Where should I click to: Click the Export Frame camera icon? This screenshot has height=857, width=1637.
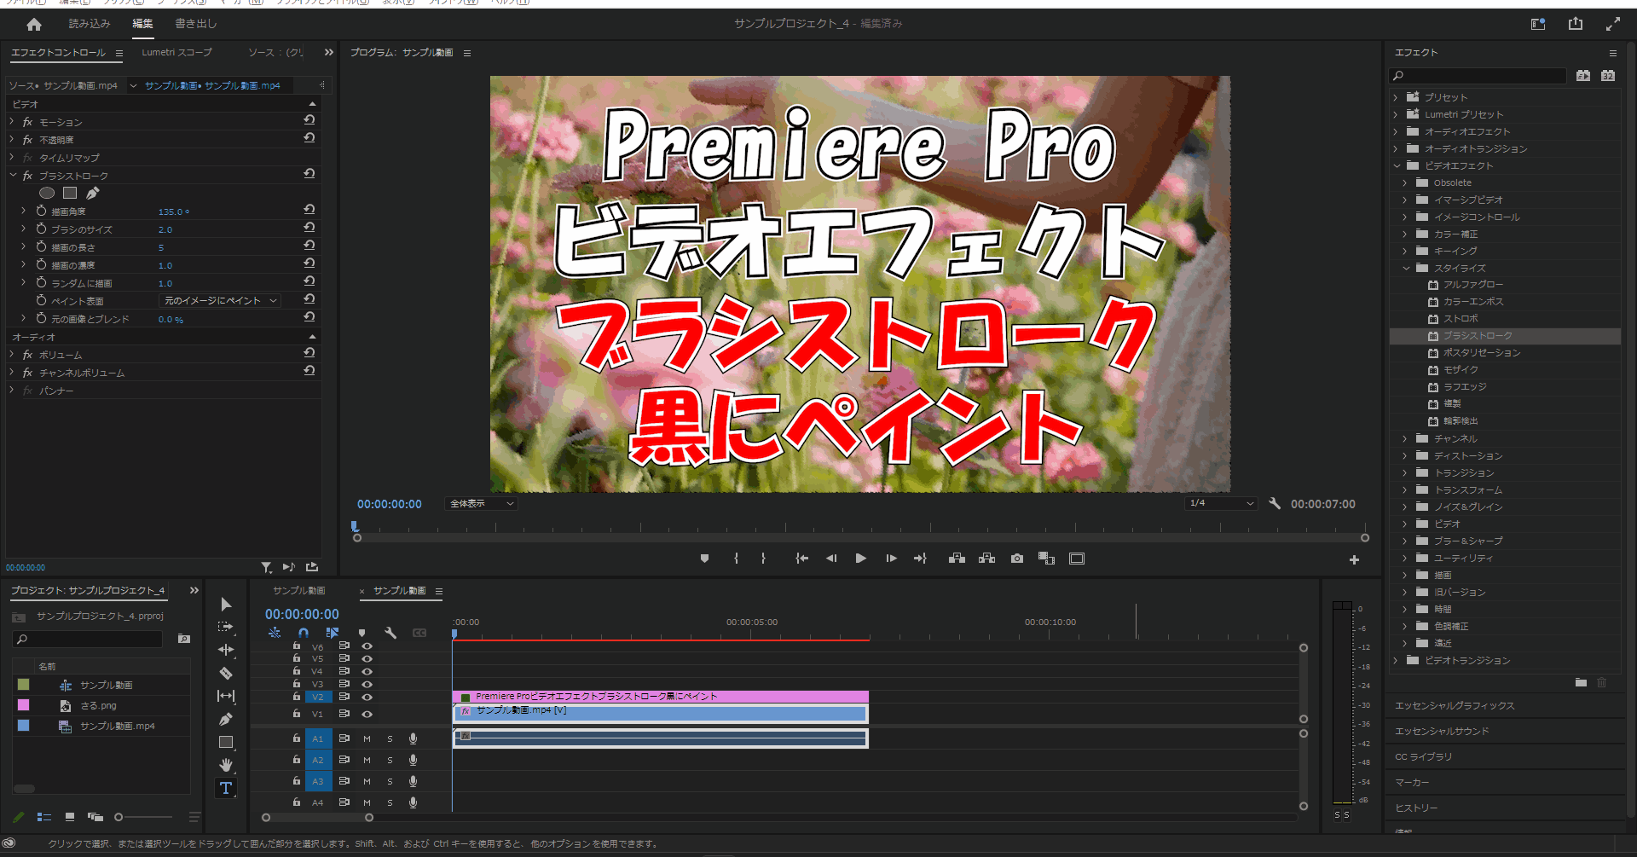[1017, 559]
